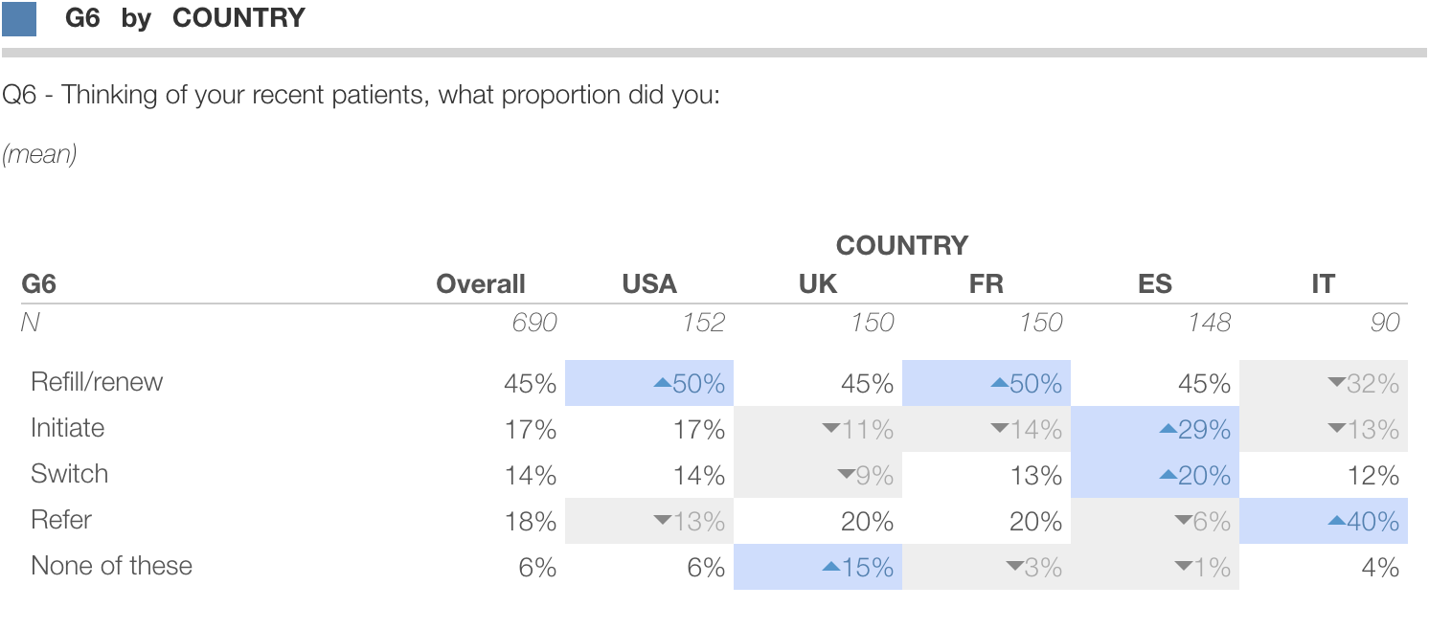Click the up arrow in FR Refill/renew cell

(x=999, y=384)
